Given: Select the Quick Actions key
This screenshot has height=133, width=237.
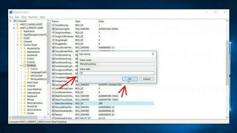Looking at the screenshot, I should 34,110.
